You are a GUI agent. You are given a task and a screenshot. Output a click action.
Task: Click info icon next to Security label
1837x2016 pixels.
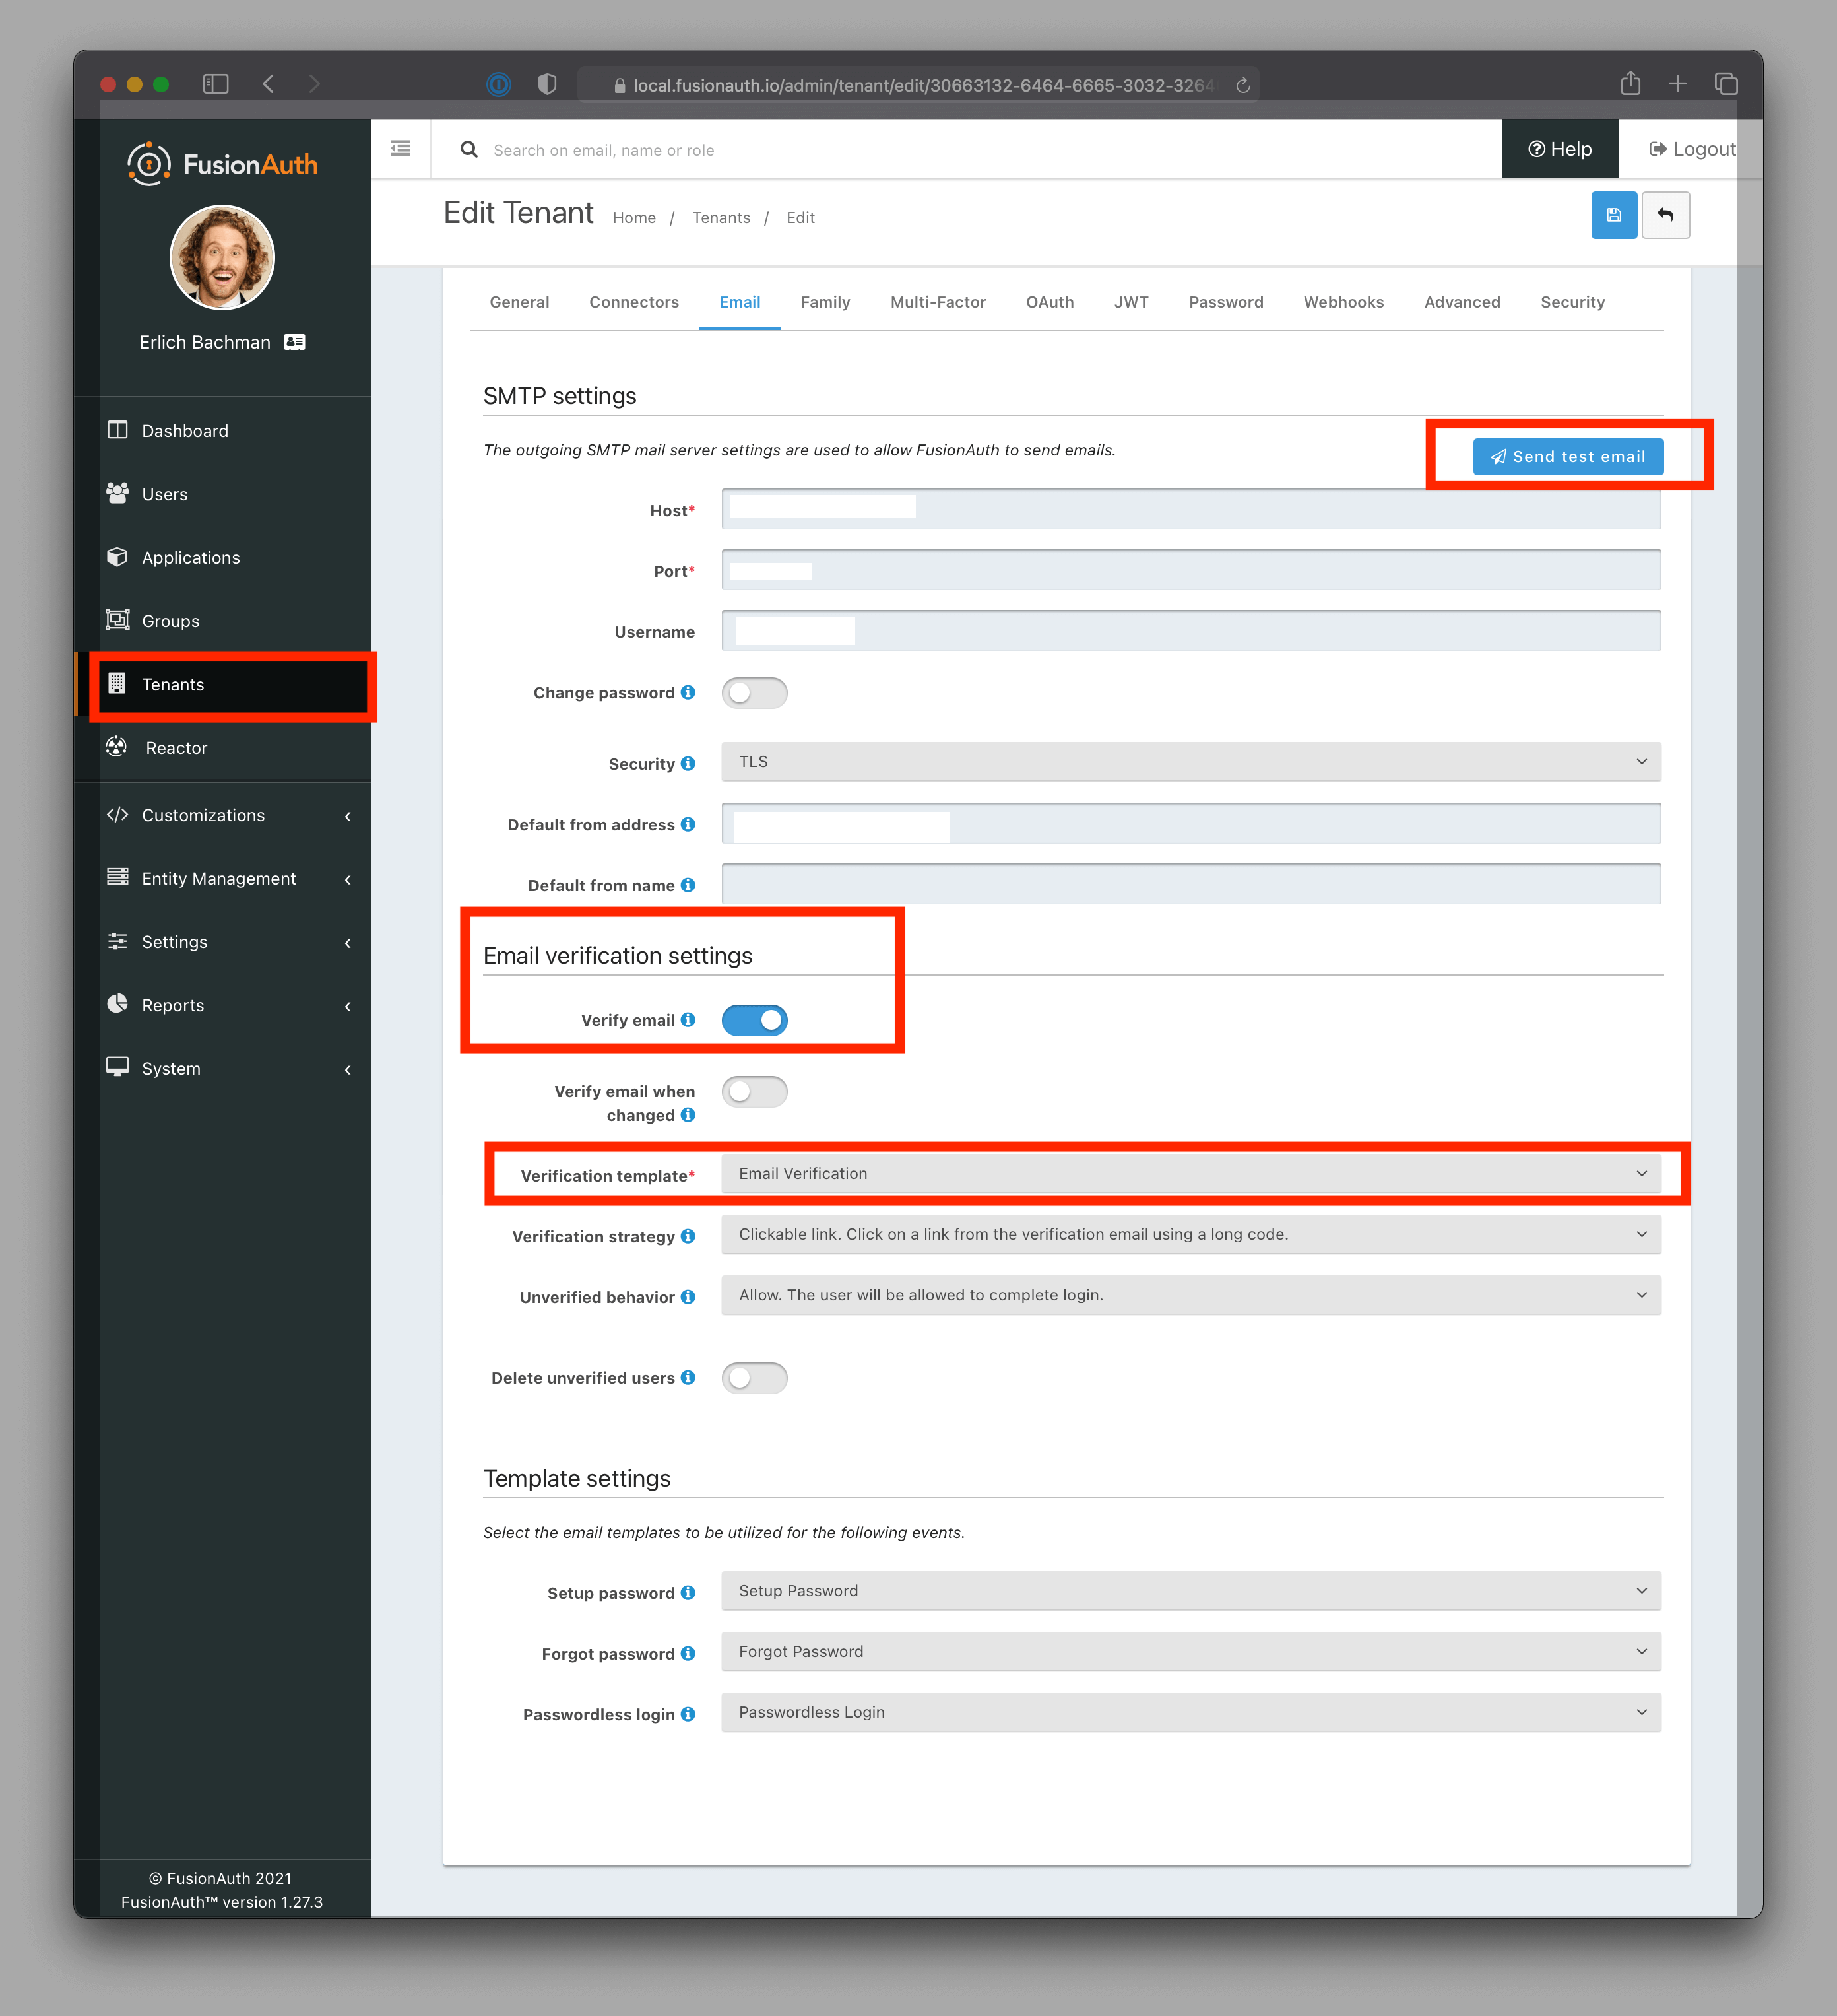tap(688, 763)
